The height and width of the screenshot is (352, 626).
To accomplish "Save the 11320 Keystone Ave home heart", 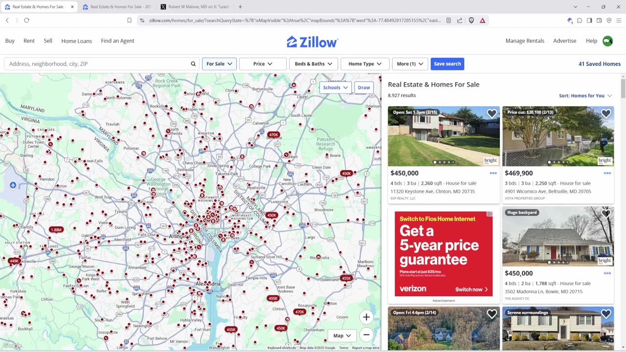I will [492, 114].
